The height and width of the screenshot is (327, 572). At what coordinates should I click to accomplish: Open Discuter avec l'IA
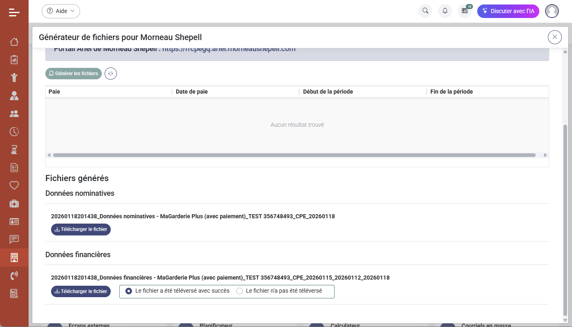tap(508, 11)
